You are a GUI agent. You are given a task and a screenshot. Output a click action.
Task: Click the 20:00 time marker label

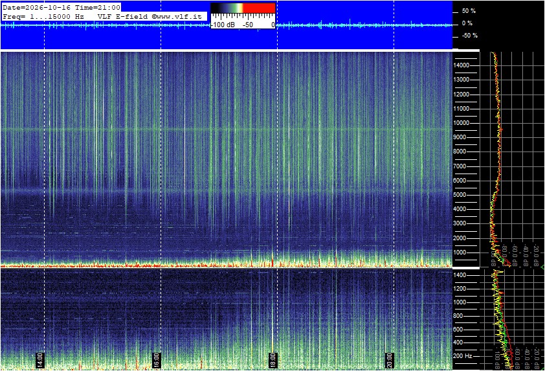coord(389,360)
